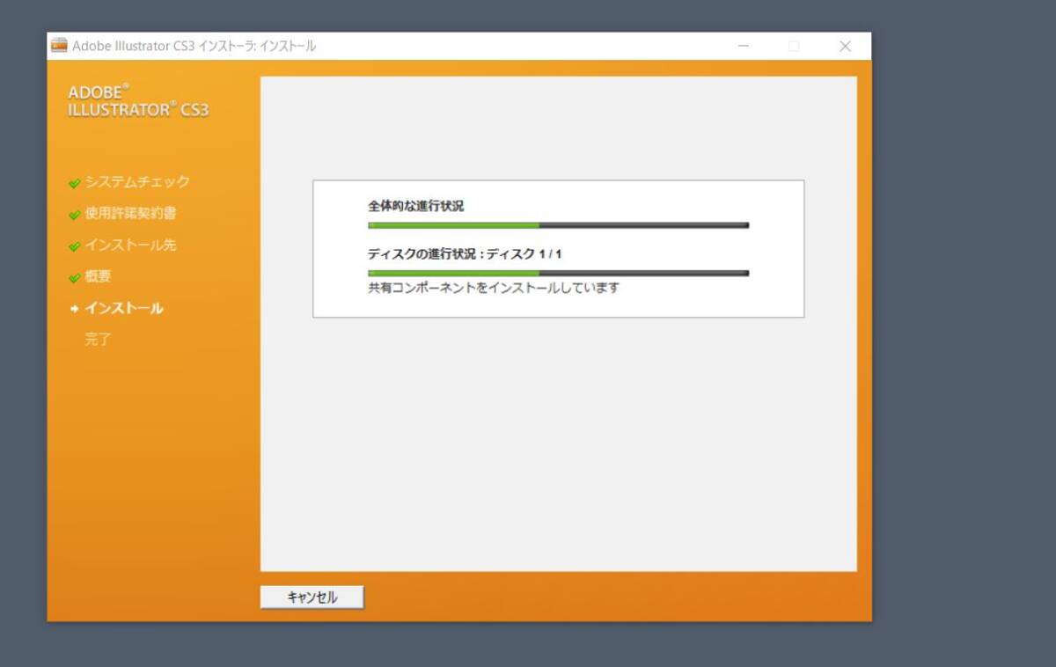The image size is (1056, 667).
Task: Click the Adobe Illustrator CS3 インストーラ window title
Action: pos(194,47)
